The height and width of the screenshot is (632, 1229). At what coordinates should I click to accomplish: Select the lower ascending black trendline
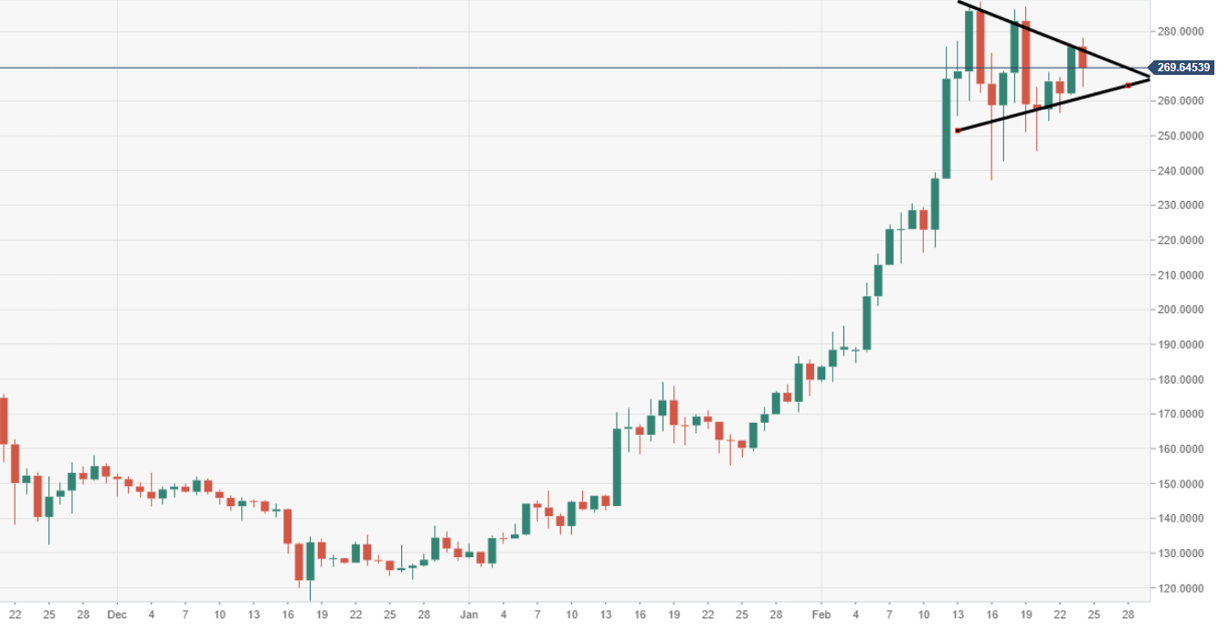point(1042,109)
